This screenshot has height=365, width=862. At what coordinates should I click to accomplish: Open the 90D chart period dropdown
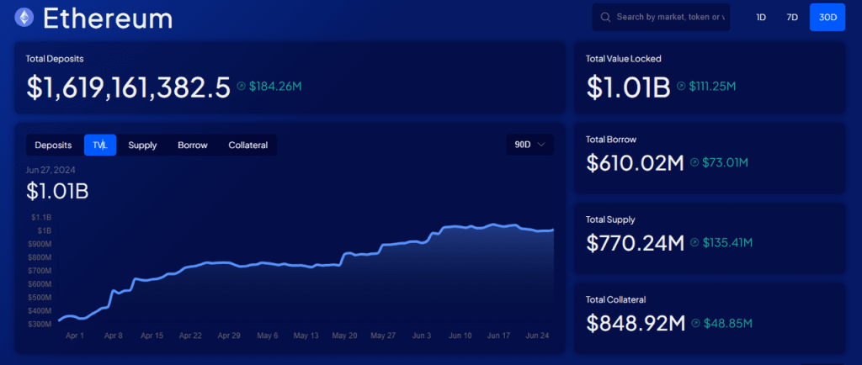coord(529,145)
